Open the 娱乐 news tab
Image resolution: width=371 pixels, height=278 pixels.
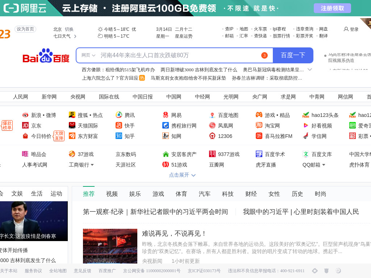pyautogui.click(x=135, y=194)
